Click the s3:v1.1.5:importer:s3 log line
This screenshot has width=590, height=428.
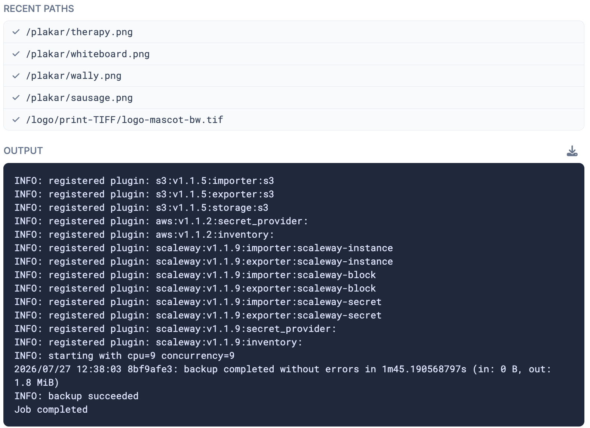144,181
